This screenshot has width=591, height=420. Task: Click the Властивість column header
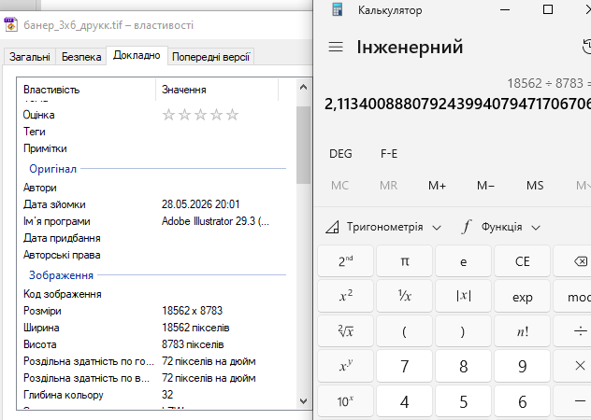tap(86, 90)
